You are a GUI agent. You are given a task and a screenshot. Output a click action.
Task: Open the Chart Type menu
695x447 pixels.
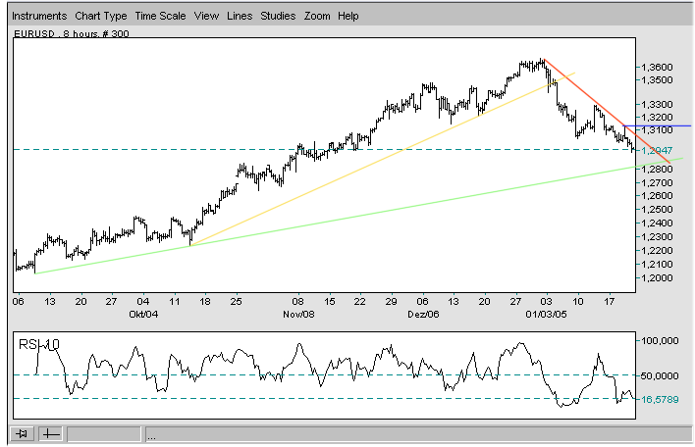[x=100, y=16]
